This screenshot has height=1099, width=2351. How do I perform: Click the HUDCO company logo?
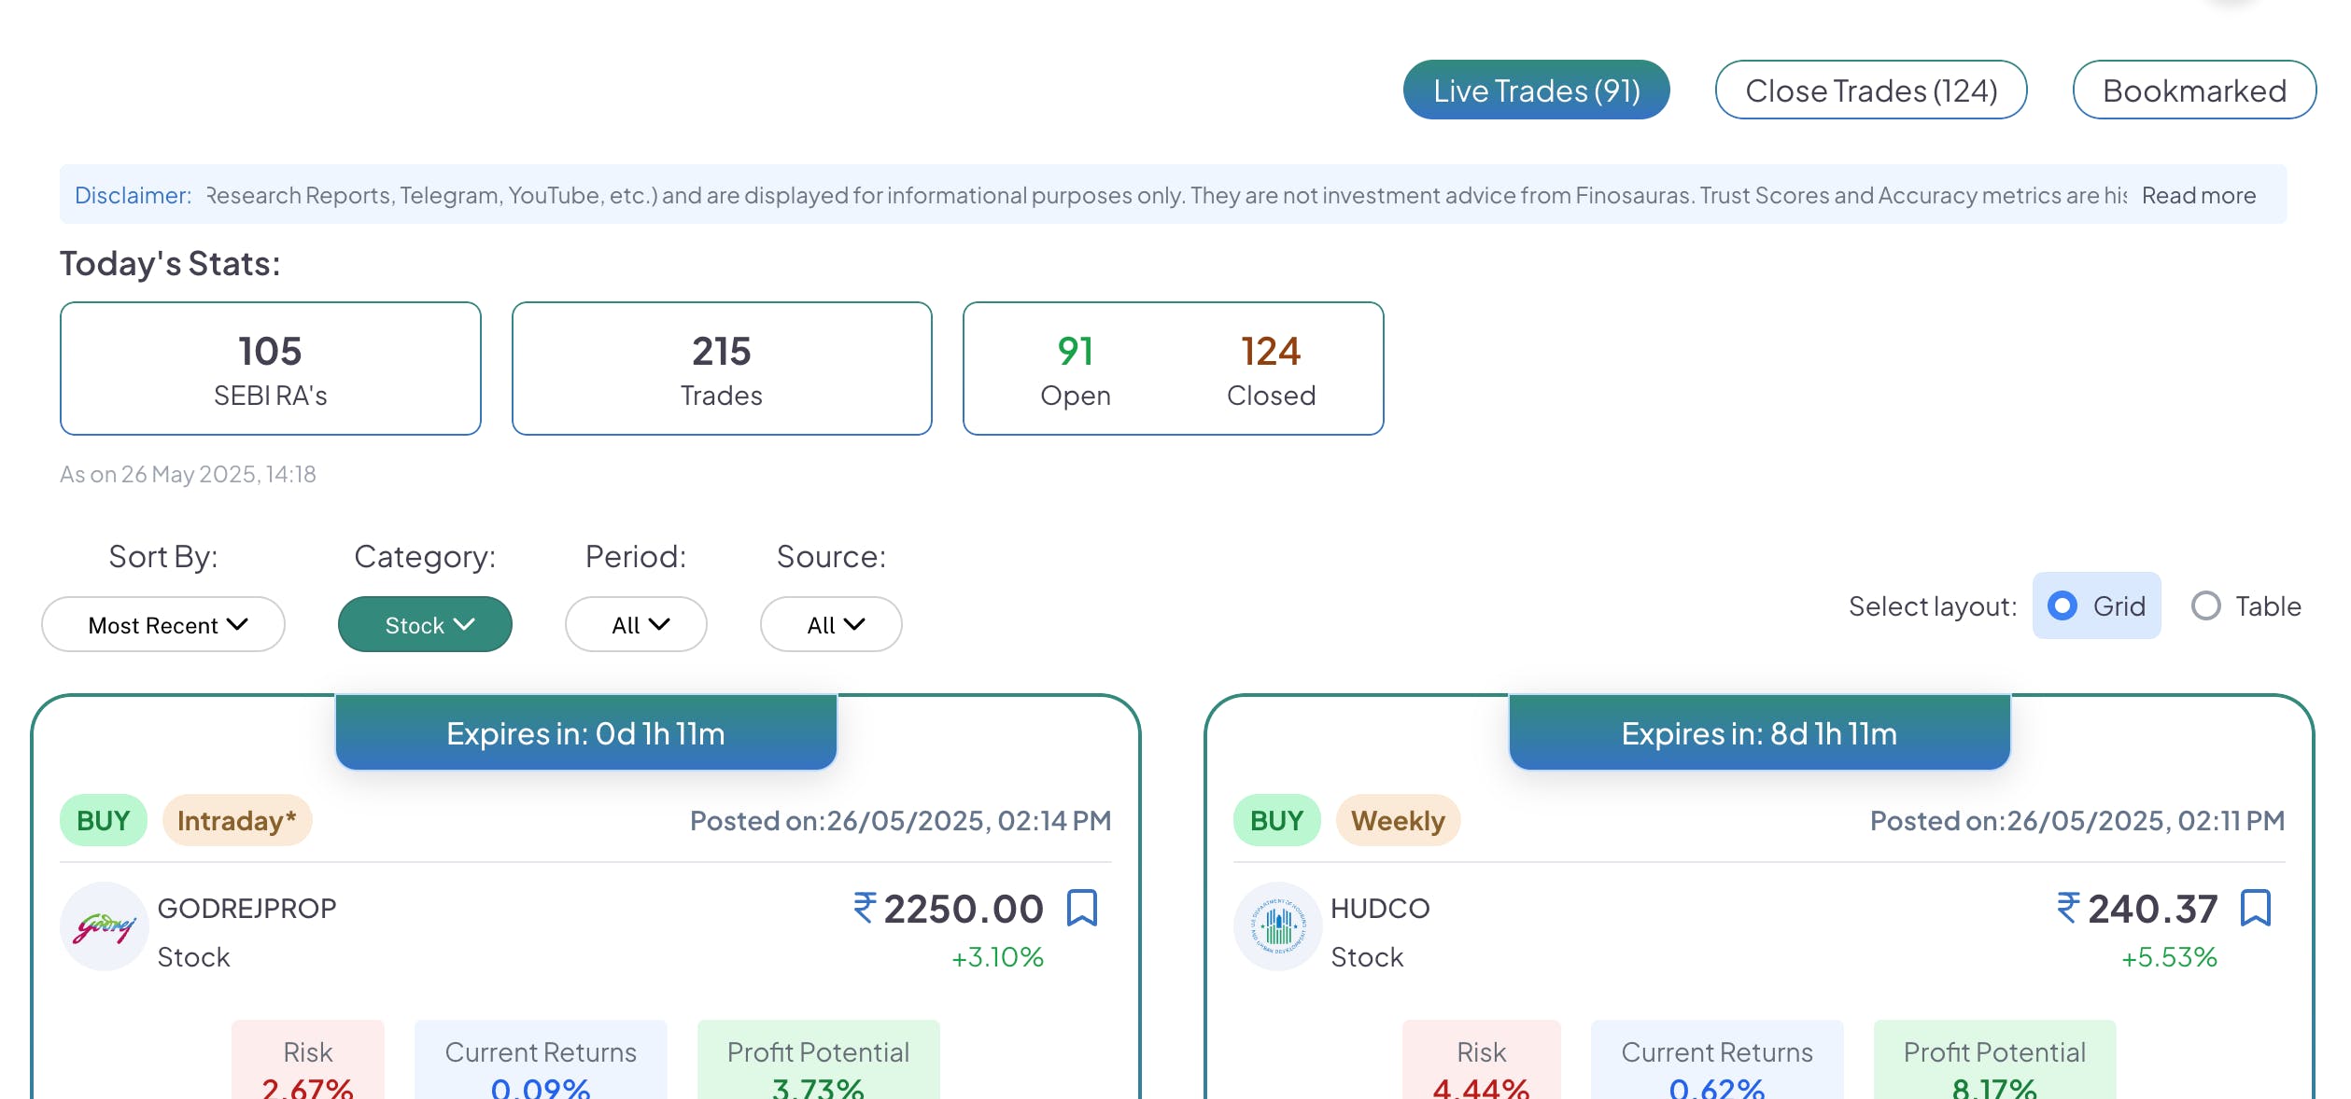1277,926
